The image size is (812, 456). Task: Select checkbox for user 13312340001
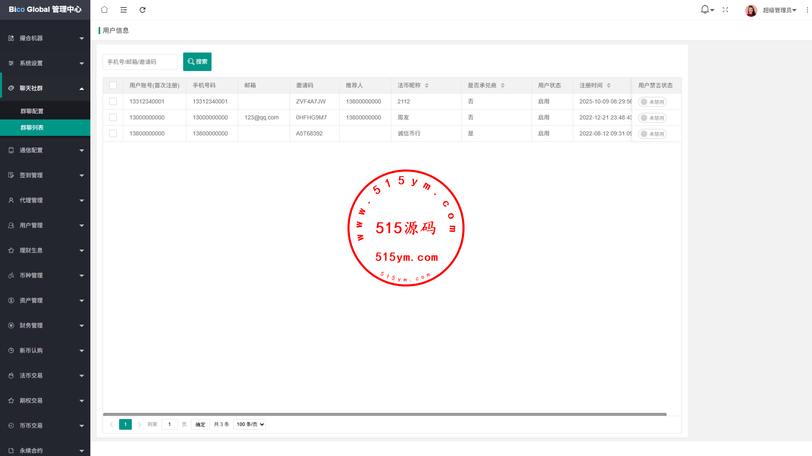[x=113, y=101]
